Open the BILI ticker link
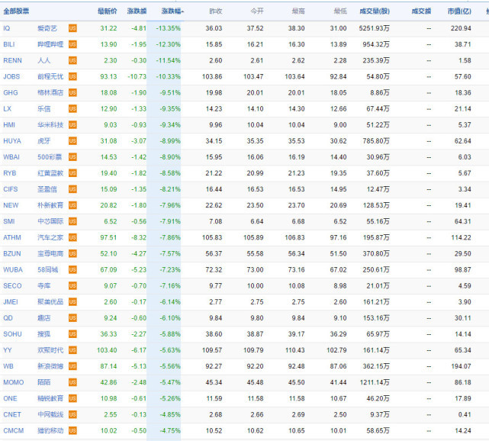489x441 pixels. click(9, 44)
